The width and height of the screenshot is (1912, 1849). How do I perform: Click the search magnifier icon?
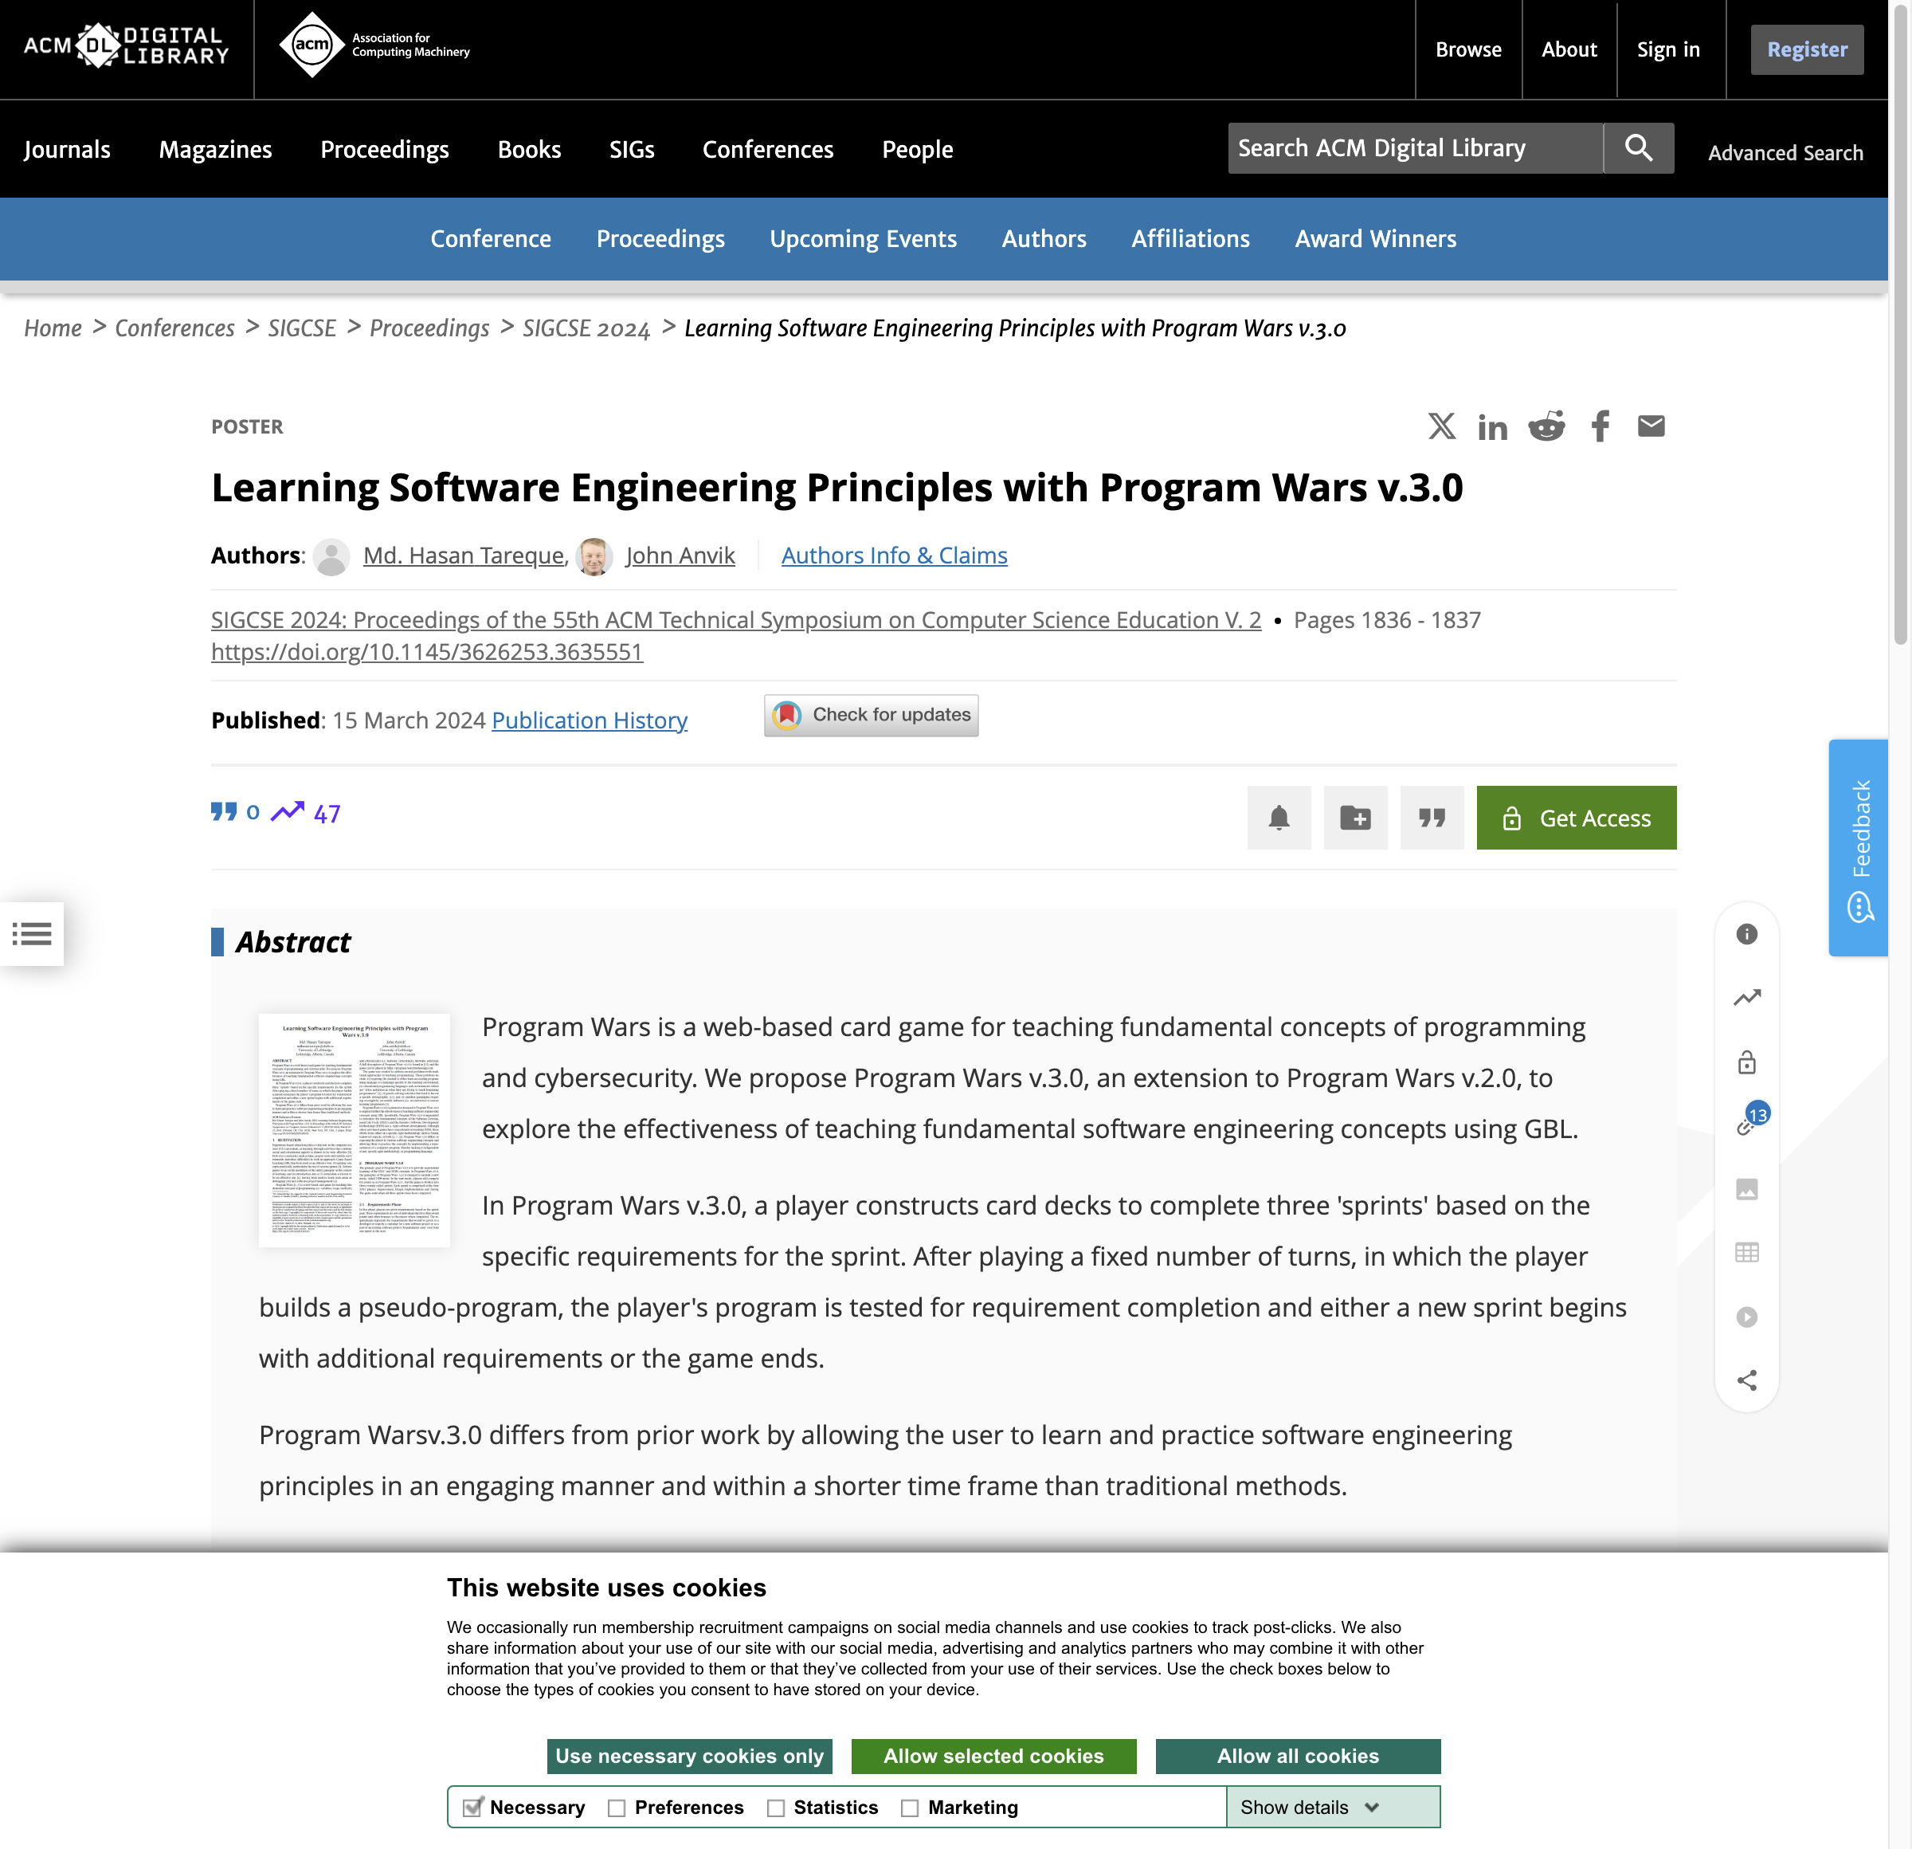pos(1638,148)
